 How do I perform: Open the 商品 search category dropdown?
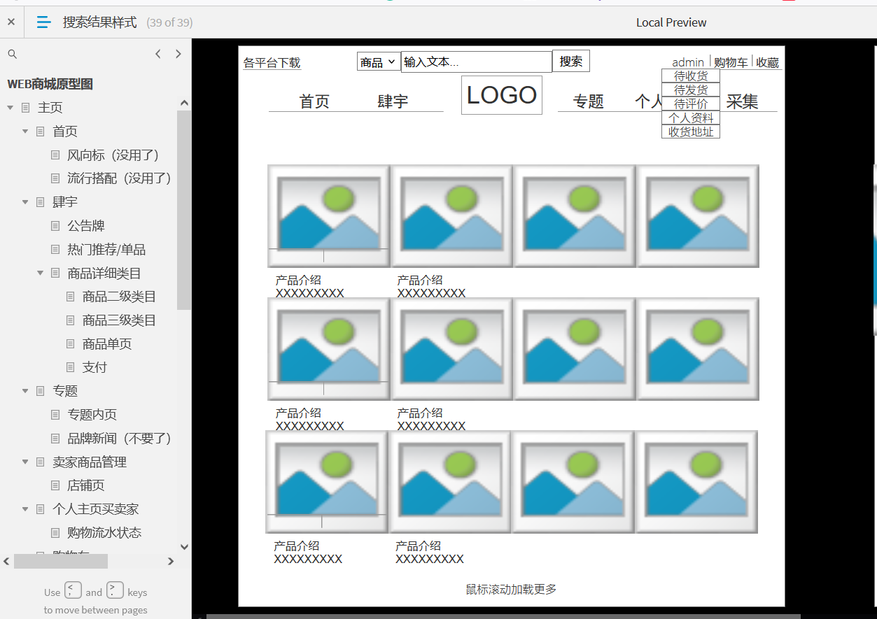coord(379,62)
